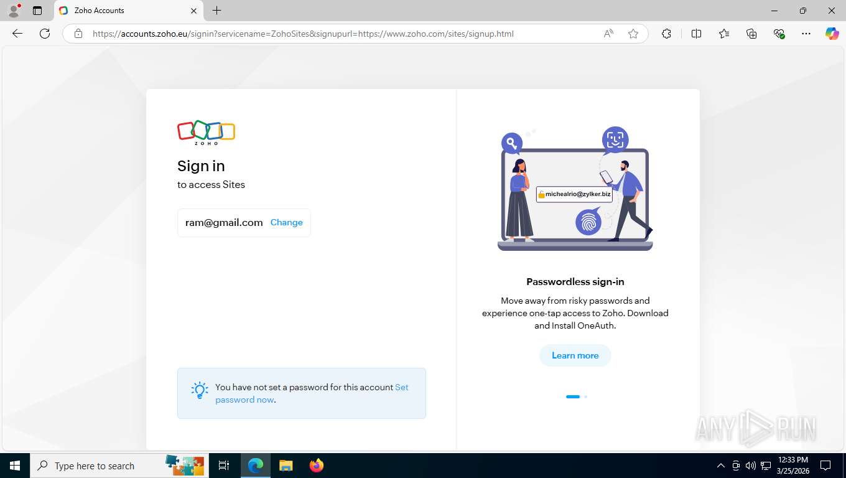Open Collections icon in toolbar
This screenshot has height=478, width=846.
[751, 34]
